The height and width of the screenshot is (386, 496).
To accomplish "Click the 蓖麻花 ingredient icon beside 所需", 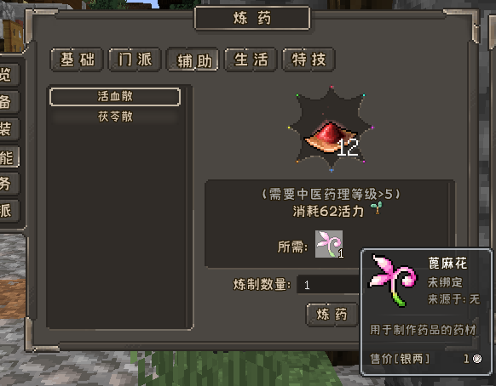I will (x=329, y=244).
